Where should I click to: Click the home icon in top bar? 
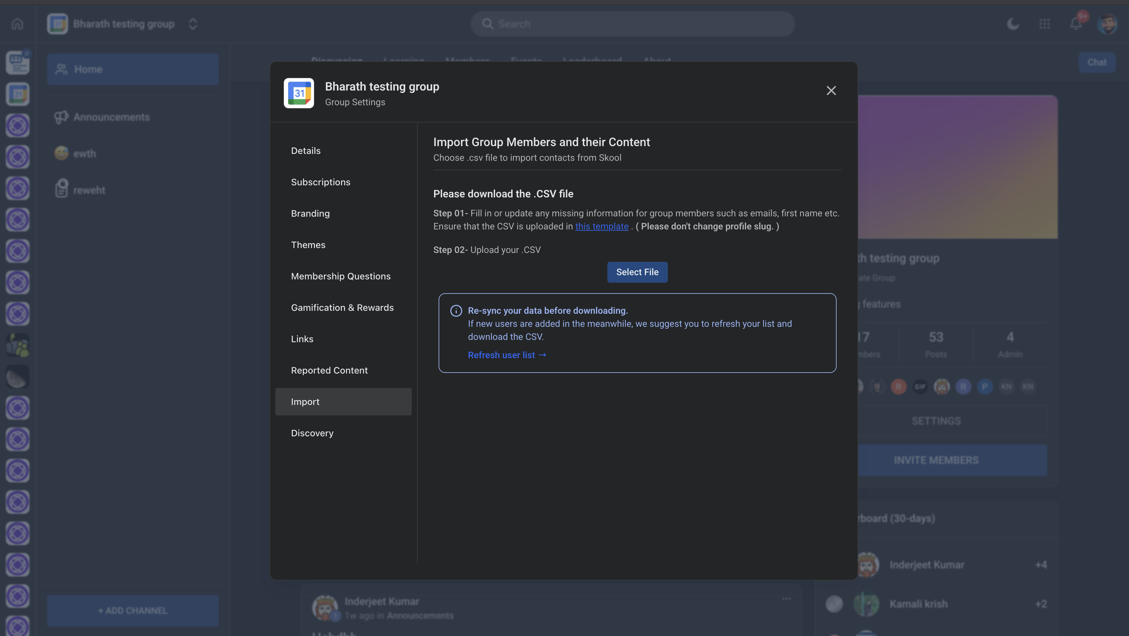click(17, 24)
